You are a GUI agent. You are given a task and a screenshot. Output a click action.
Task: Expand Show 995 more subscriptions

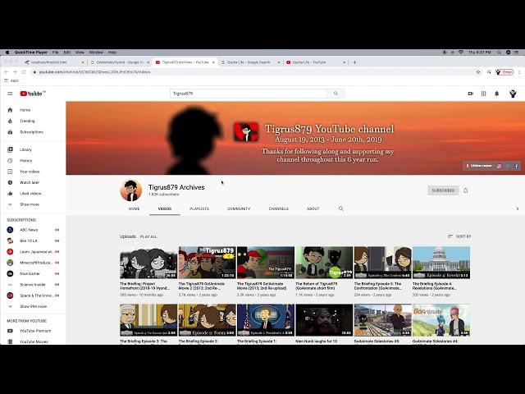pos(33,306)
